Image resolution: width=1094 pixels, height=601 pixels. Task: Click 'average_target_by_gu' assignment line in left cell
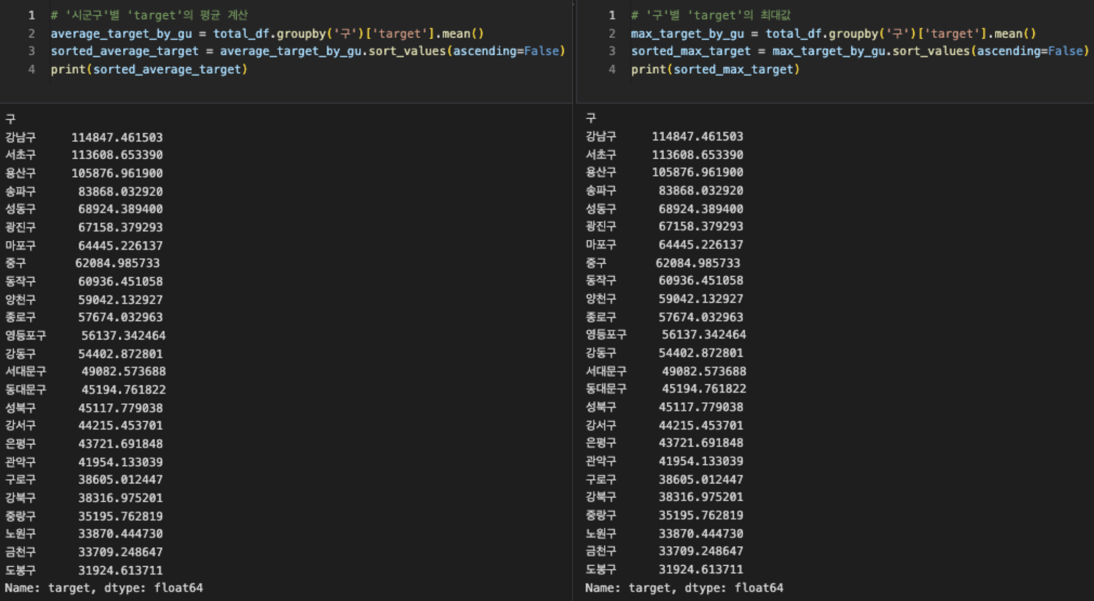[x=267, y=34]
